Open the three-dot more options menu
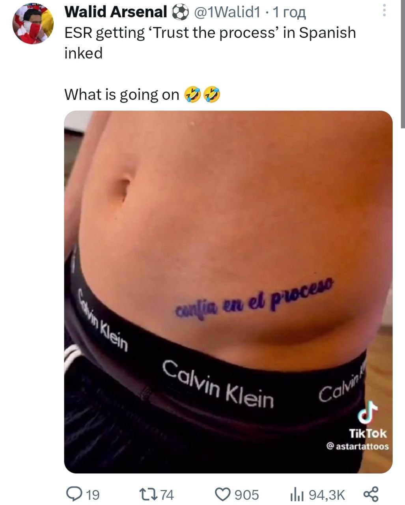This screenshot has height=505, width=405. (384, 11)
